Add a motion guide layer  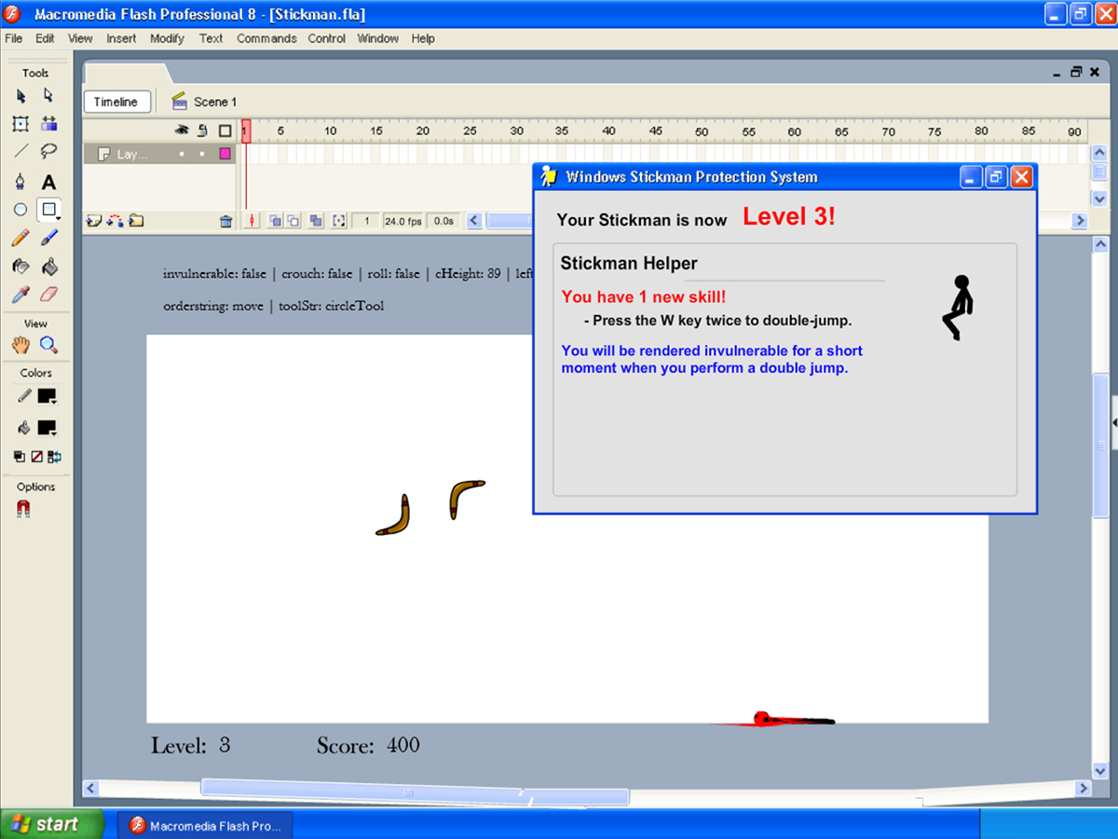[116, 221]
